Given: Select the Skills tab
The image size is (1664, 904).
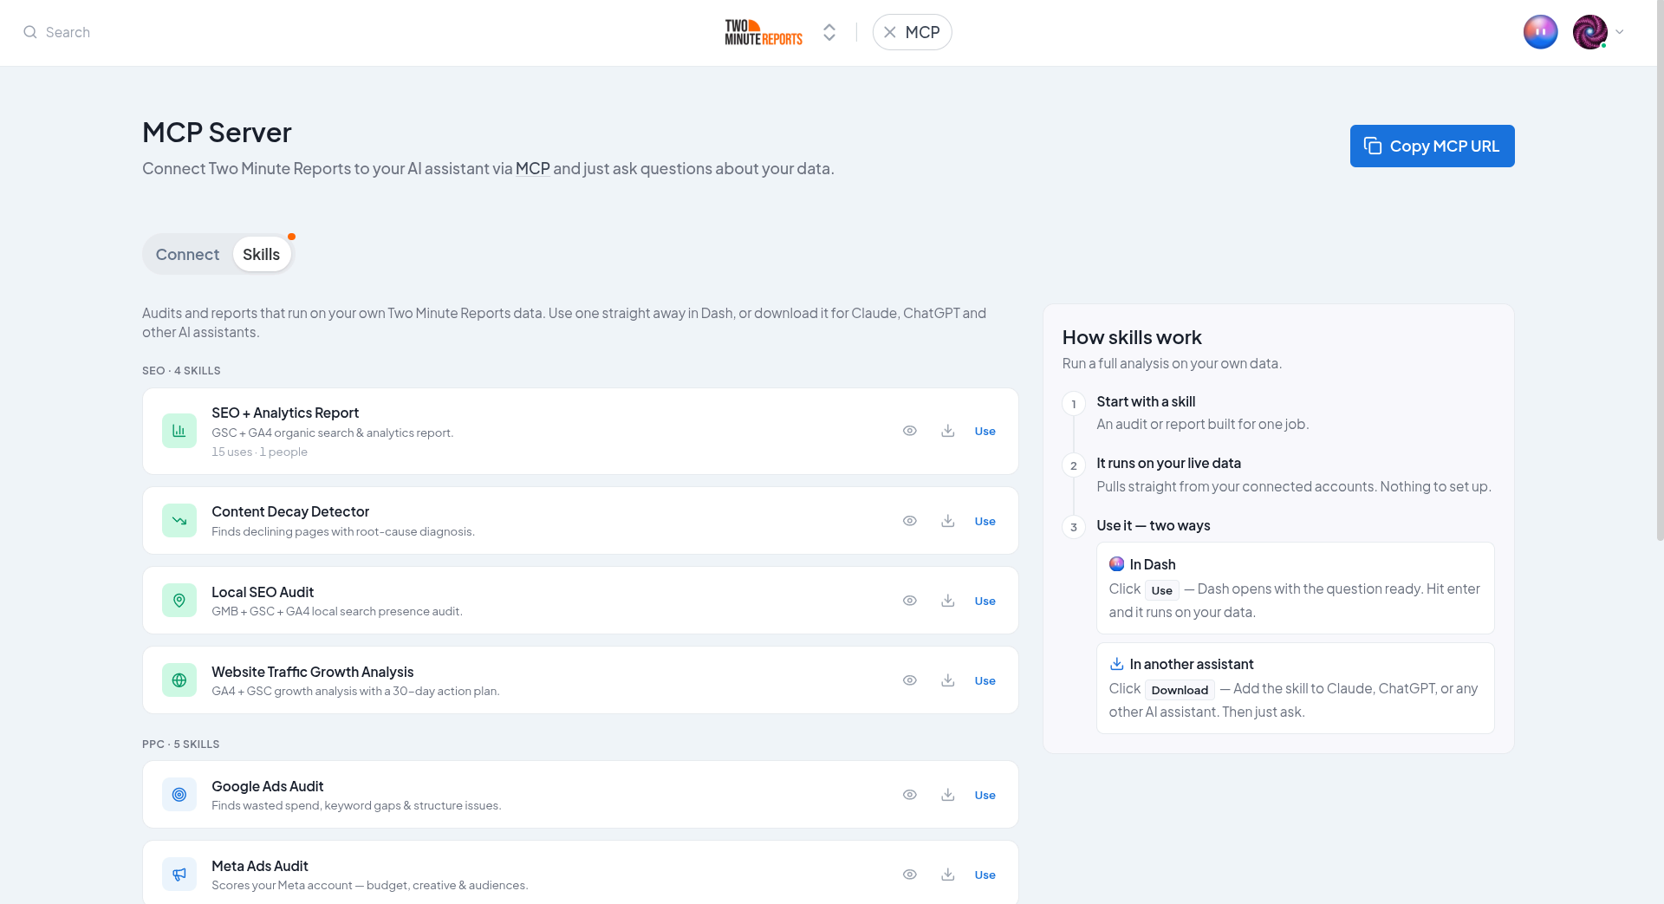Looking at the screenshot, I should pos(262,254).
